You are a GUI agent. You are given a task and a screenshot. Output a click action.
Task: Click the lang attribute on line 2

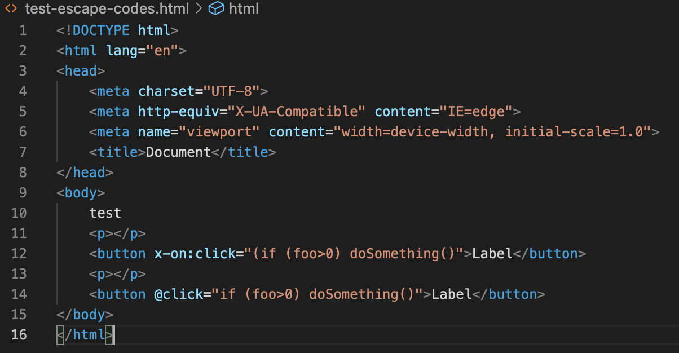[122, 51]
